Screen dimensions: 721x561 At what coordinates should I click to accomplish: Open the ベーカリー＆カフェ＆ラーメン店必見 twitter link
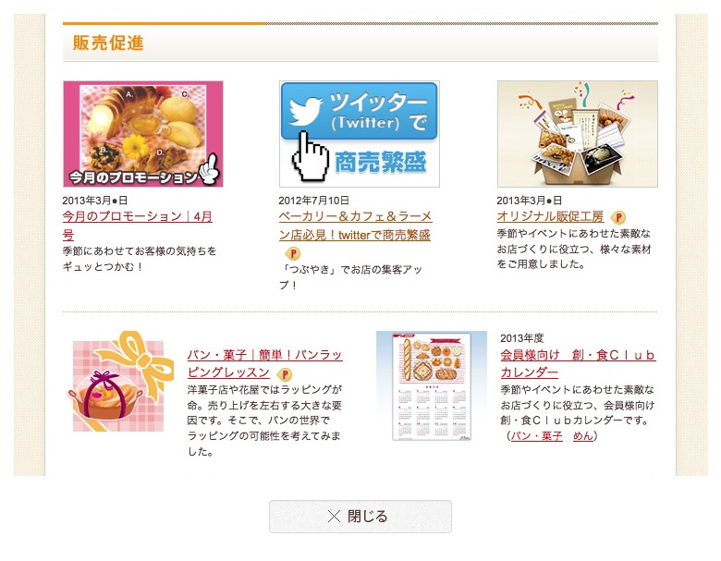[355, 226]
